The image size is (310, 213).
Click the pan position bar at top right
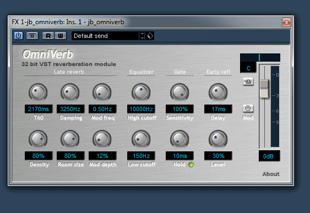tap(260, 57)
